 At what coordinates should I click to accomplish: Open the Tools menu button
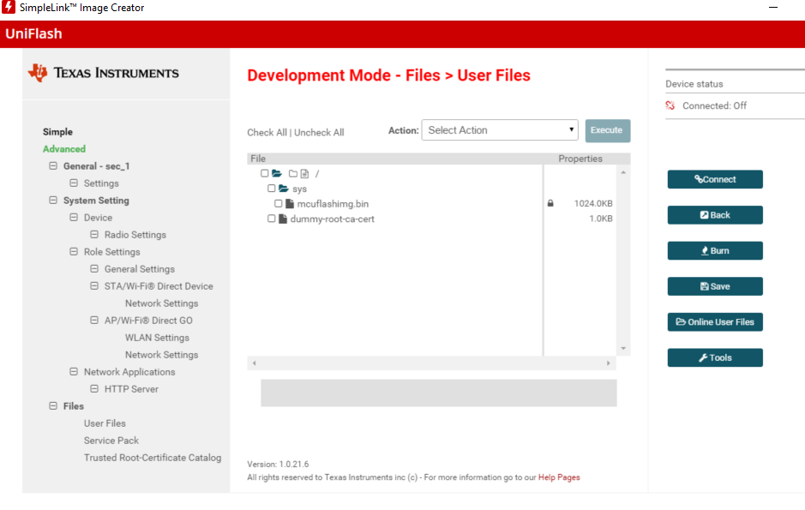pos(715,357)
